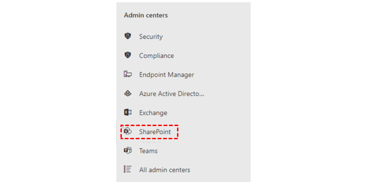Viewport: 365px width, 182px height.
Task: Click the Compliance shield icon
Action: pos(128,56)
